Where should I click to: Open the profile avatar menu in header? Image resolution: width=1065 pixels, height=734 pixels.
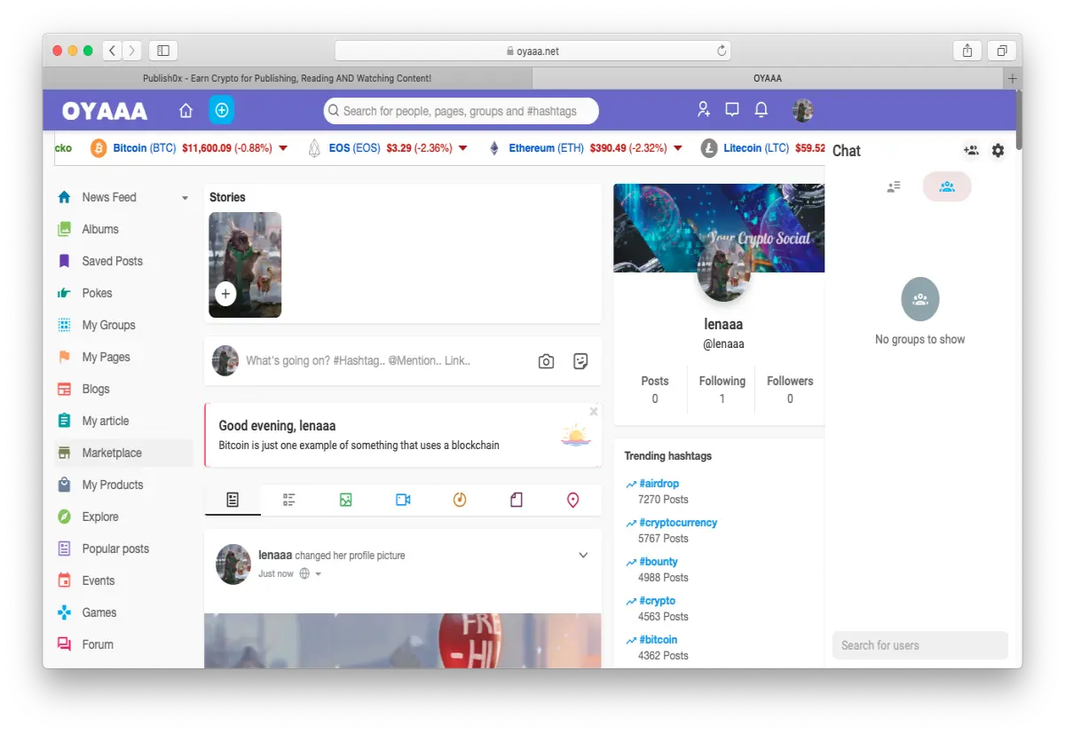(x=803, y=110)
